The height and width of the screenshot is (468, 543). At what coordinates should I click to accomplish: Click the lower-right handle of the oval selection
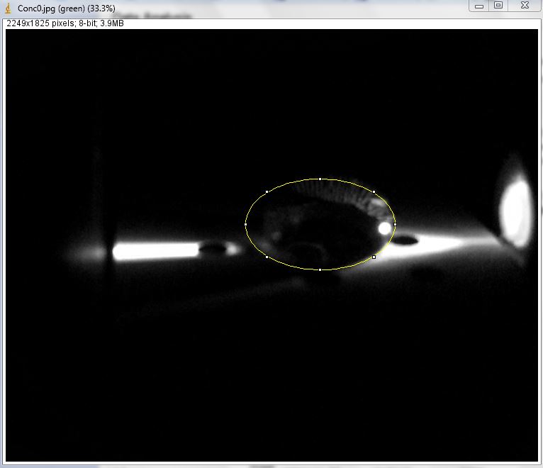(x=374, y=257)
